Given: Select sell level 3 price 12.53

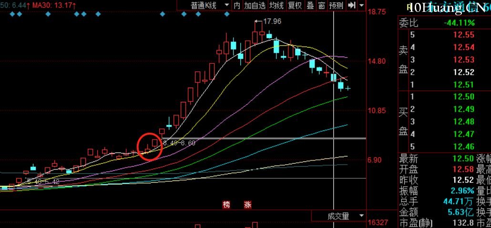Looking at the screenshot, I should pyautogui.click(x=464, y=59).
